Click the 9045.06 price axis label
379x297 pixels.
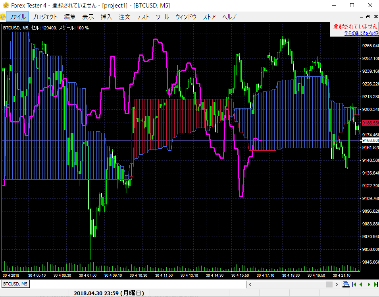coord(370,262)
